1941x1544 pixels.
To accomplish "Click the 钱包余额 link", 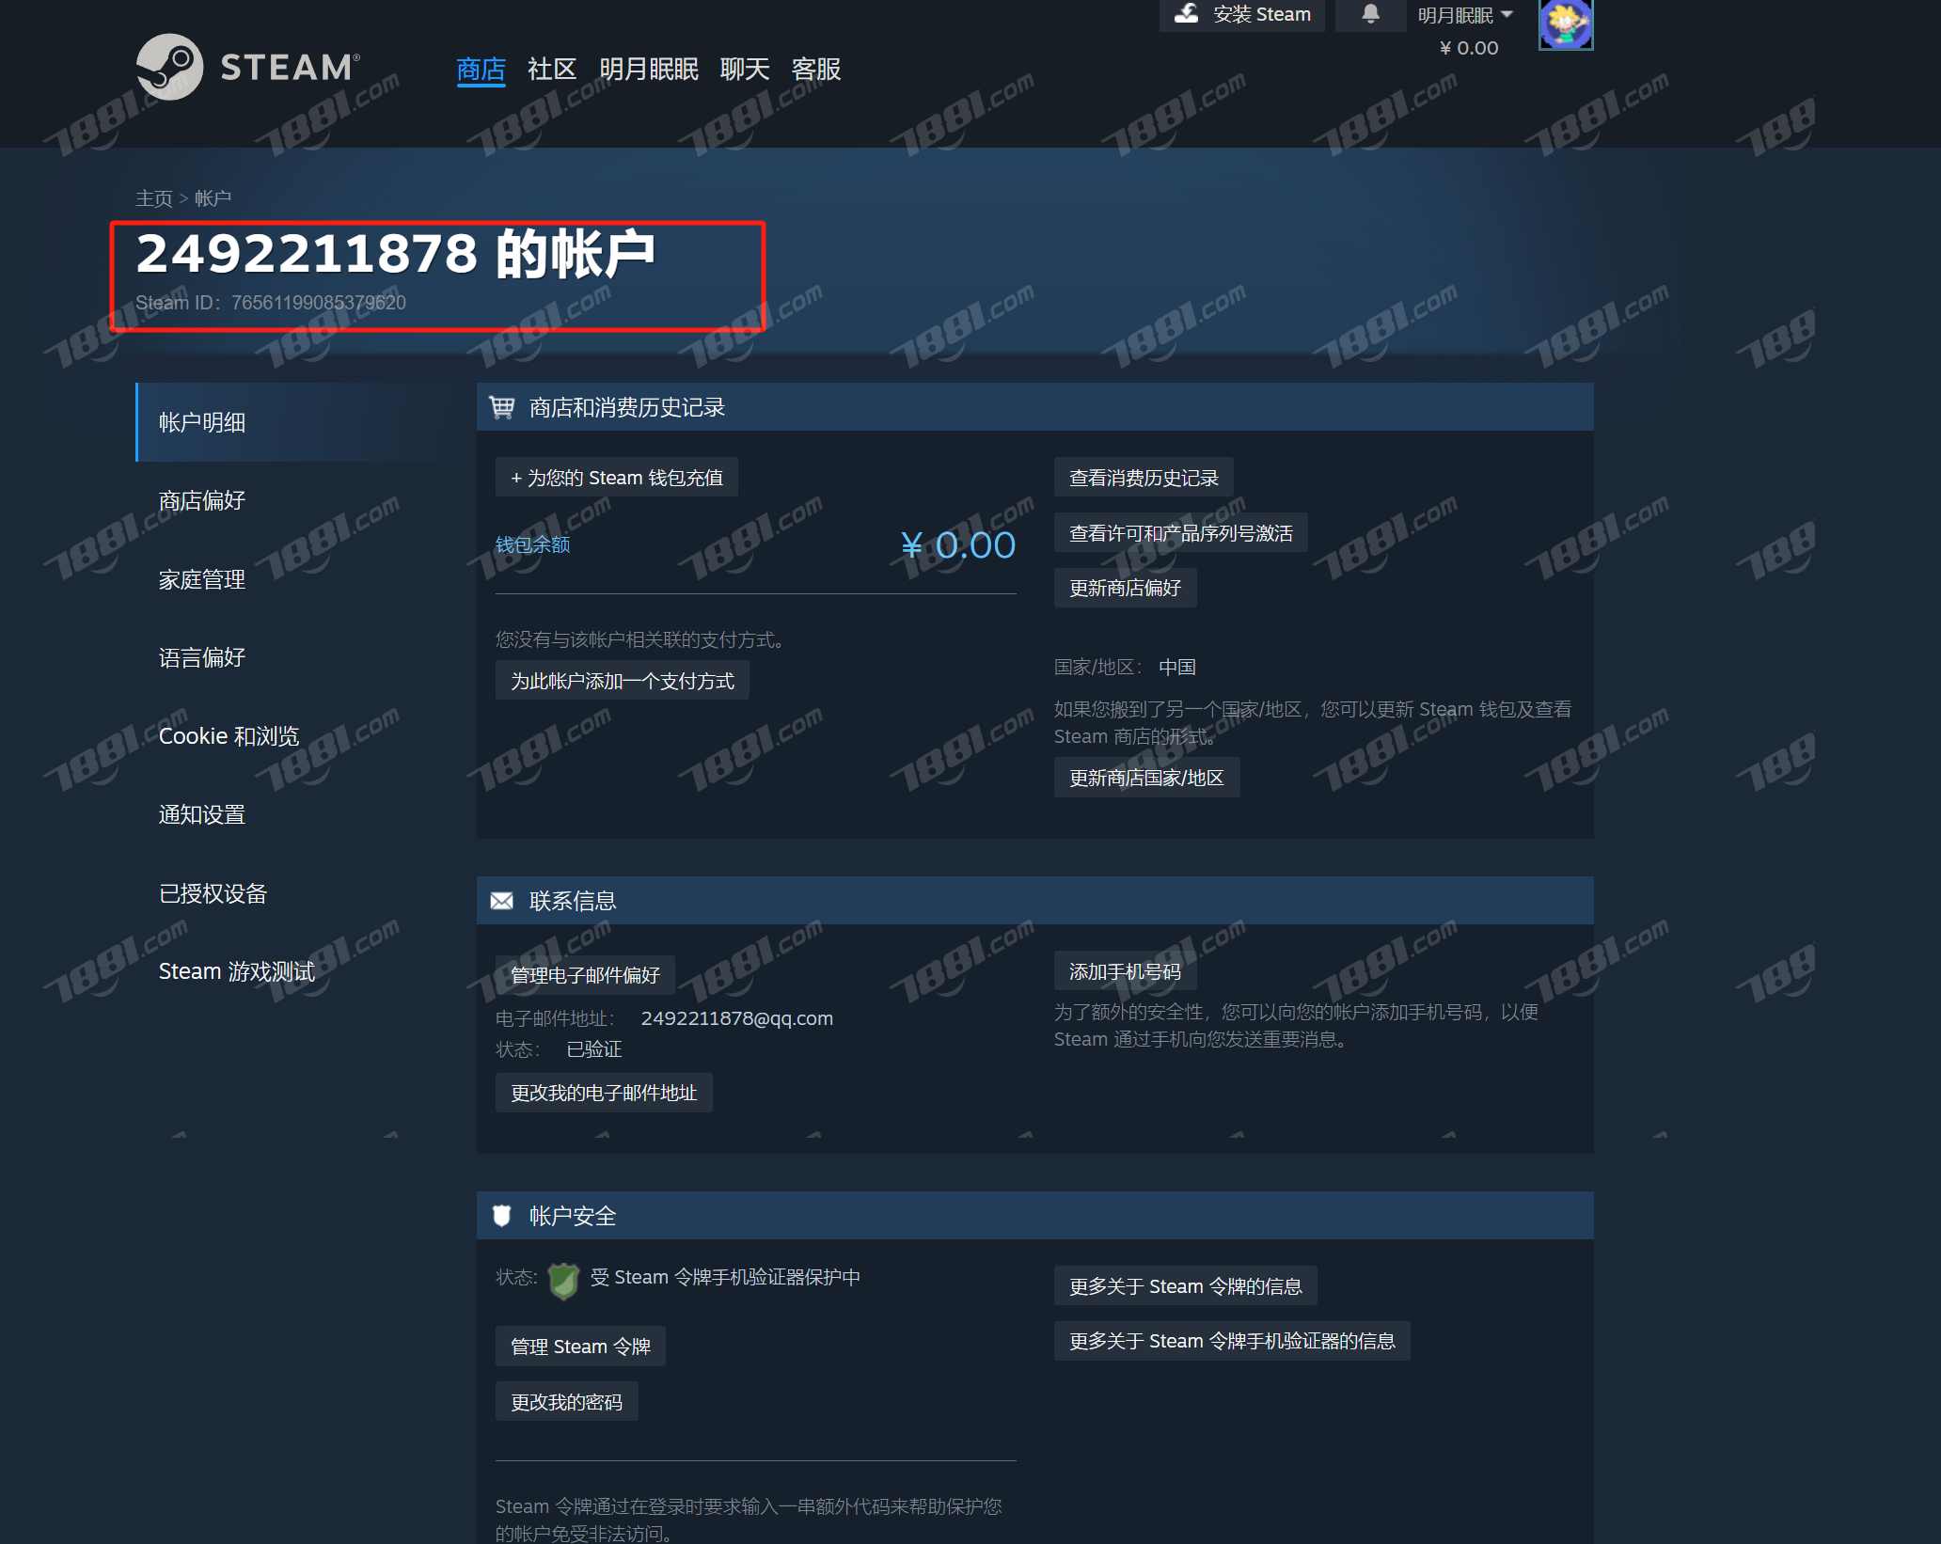I will [532, 544].
